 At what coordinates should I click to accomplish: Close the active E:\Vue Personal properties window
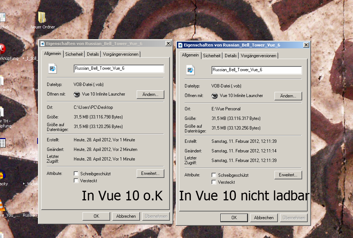click(306, 45)
